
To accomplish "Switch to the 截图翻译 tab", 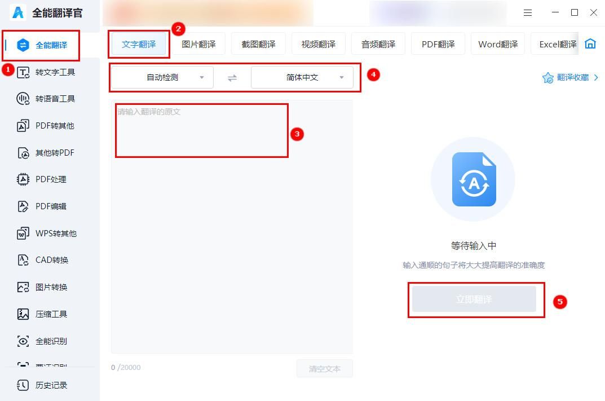I will pos(258,45).
